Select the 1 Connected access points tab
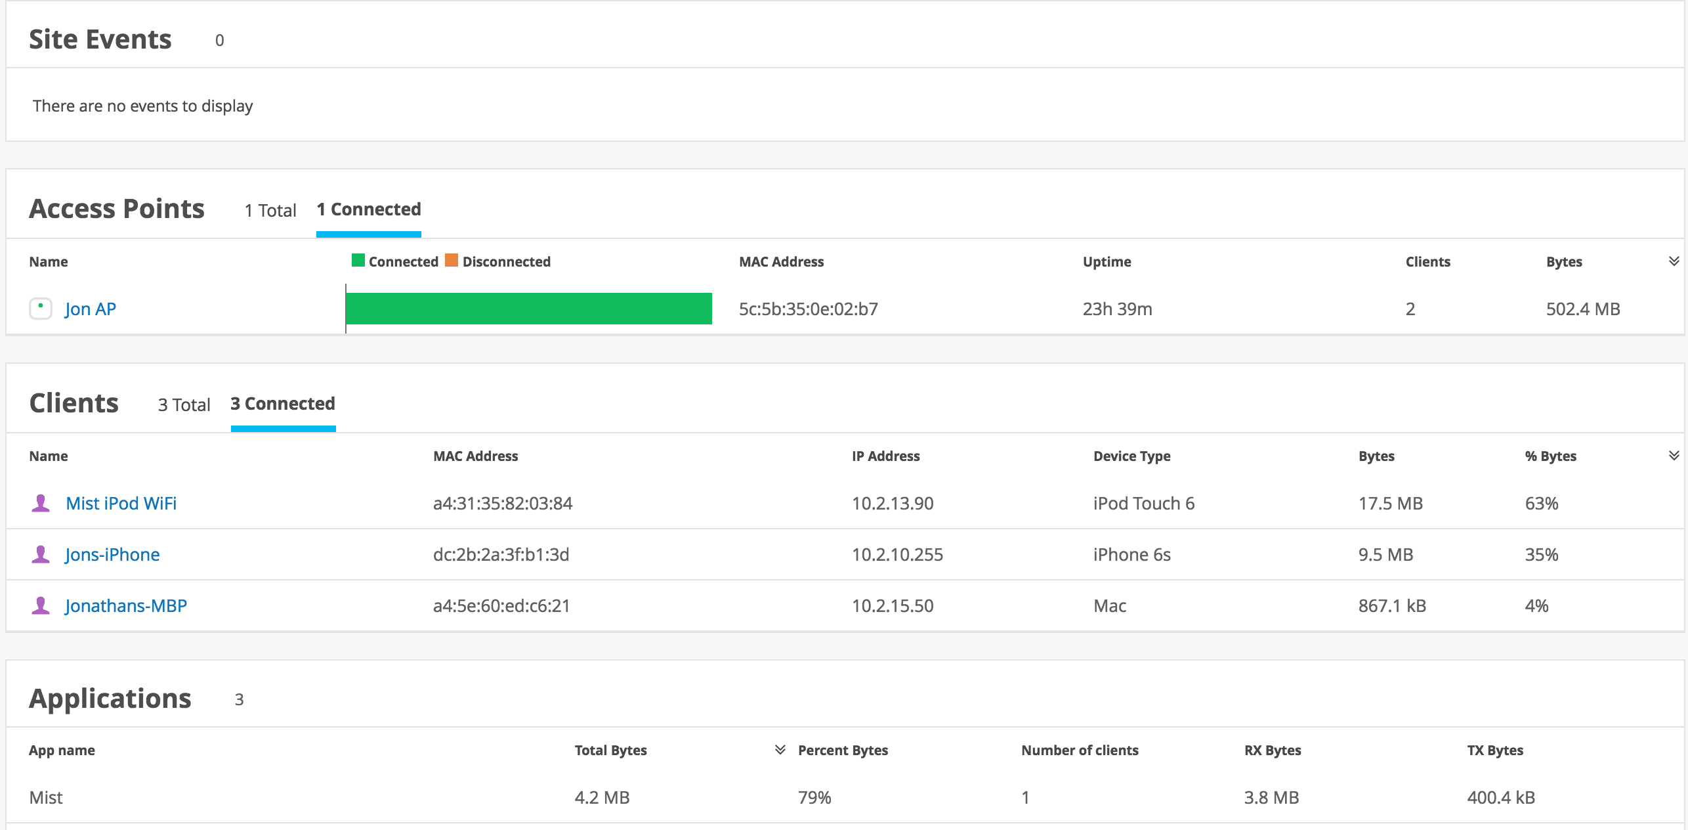 (x=369, y=209)
